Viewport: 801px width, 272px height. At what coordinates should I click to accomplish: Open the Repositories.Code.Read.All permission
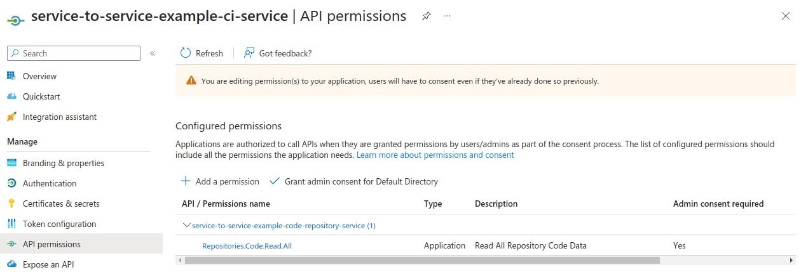point(247,245)
